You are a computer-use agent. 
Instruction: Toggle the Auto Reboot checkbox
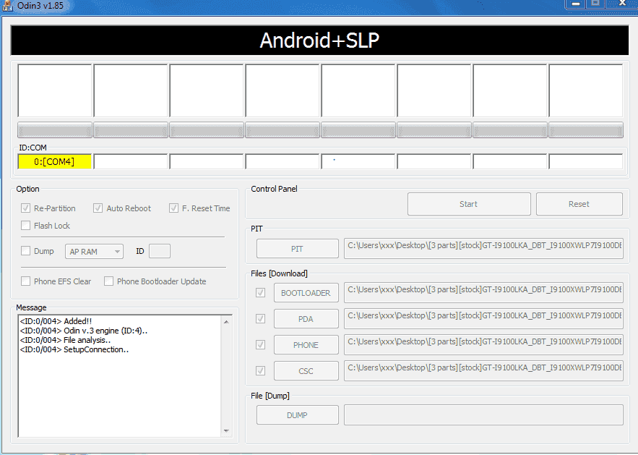(98, 208)
